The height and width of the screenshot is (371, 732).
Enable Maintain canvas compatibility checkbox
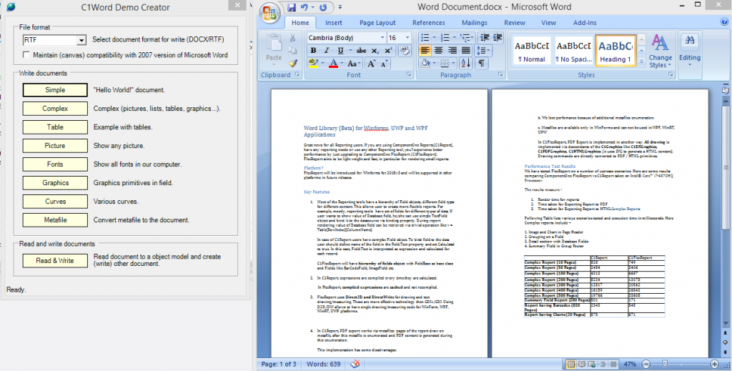click(26, 55)
